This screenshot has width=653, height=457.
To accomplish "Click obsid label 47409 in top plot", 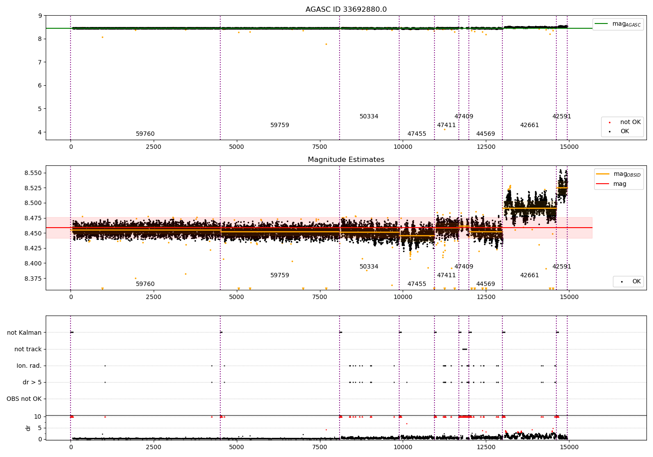I will pyautogui.click(x=464, y=117).
